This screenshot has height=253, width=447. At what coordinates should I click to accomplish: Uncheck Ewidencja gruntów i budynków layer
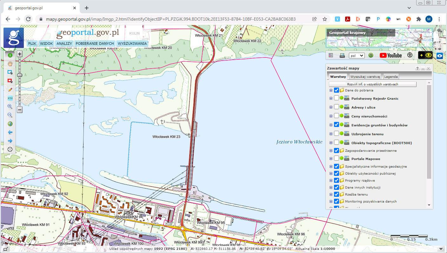pos(337,125)
